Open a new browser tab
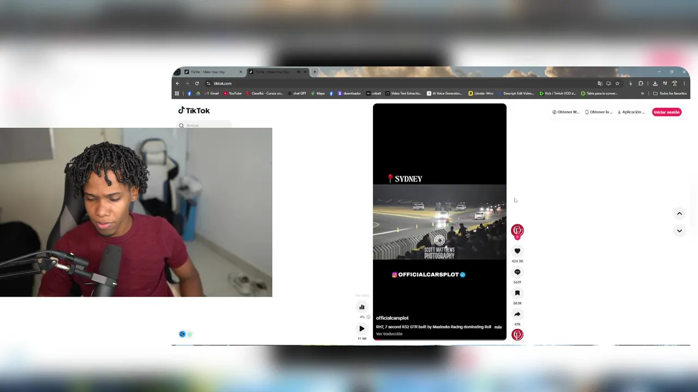The image size is (698, 392). point(315,72)
